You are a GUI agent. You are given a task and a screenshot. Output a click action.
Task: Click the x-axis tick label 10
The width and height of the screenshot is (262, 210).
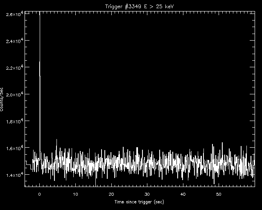pos(75,194)
